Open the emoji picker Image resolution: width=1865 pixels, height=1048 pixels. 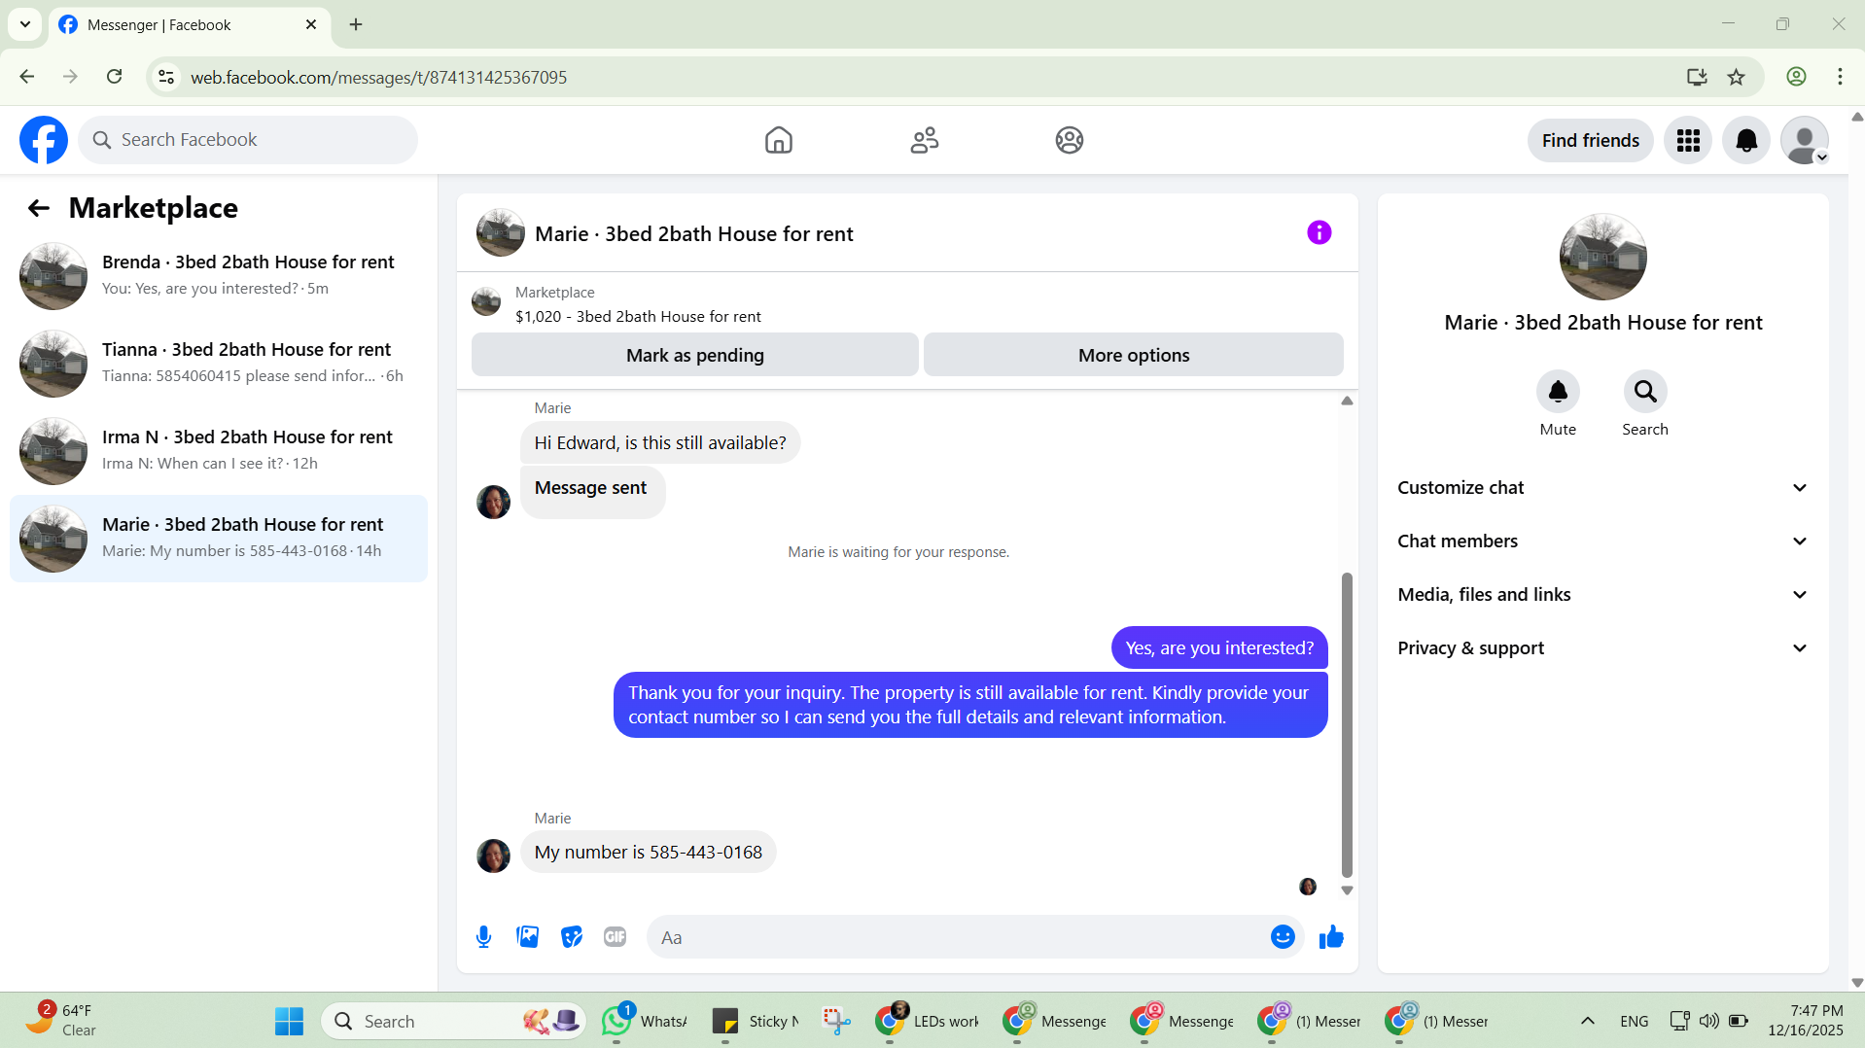[1283, 937]
